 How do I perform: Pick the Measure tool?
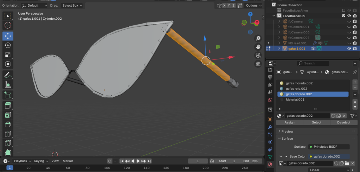pos(8,84)
